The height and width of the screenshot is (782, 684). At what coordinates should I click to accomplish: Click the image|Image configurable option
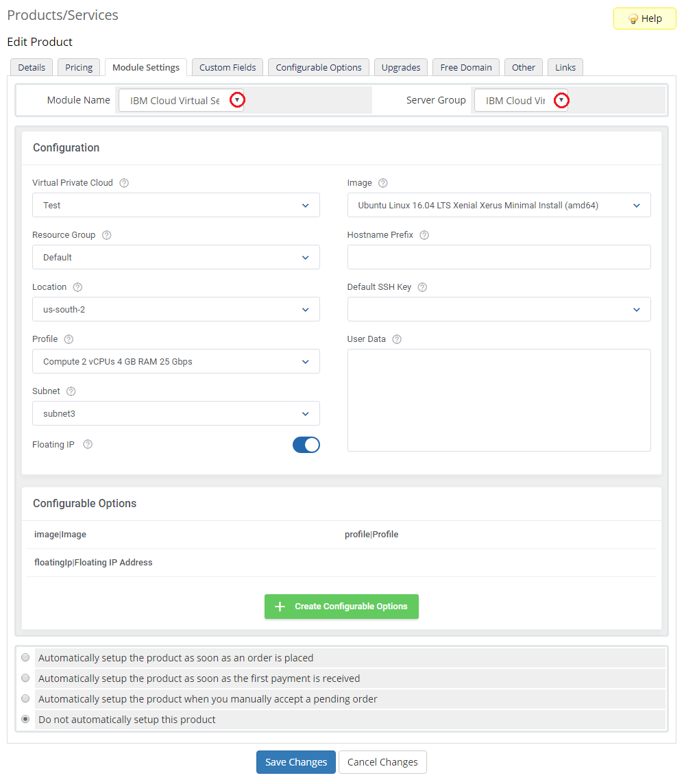pyautogui.click(x=60, y=535)
